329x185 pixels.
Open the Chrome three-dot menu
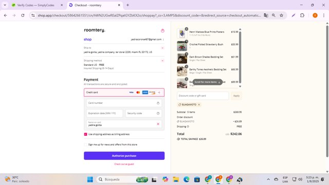click(324, 15)
